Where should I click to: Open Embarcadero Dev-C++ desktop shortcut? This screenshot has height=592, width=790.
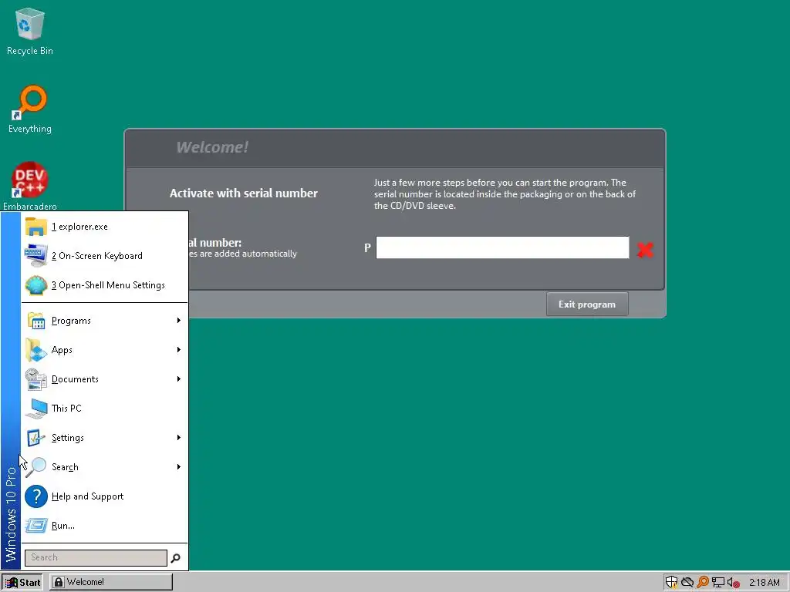pos(30,186)
